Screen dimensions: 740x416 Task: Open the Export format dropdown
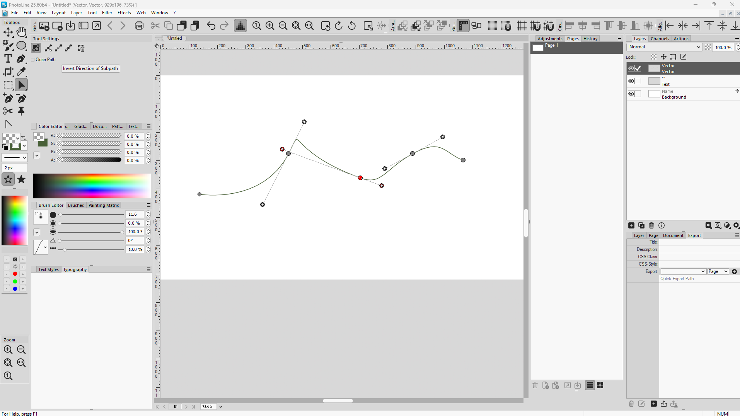coord(683,271)
